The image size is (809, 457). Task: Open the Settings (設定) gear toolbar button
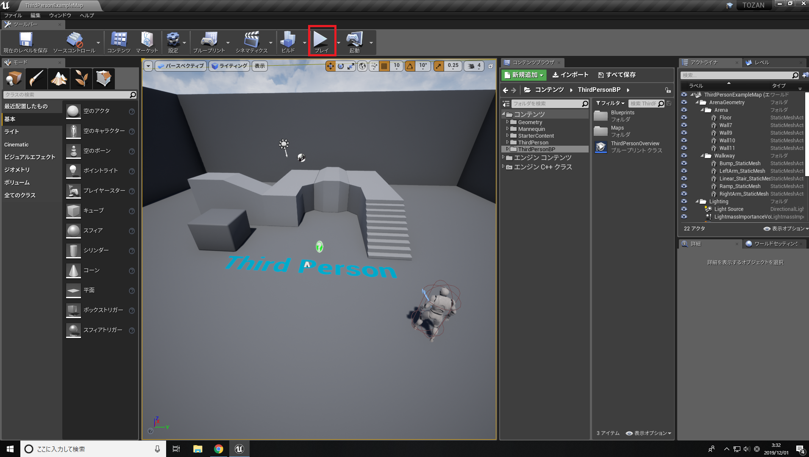click(x=173, y=42)
